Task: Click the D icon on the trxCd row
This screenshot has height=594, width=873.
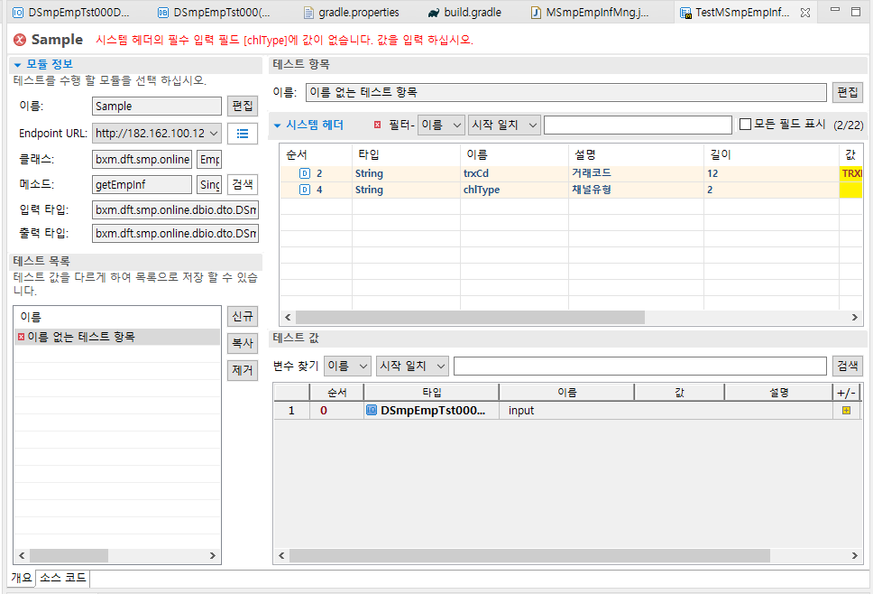Action: tap(305, 172)
